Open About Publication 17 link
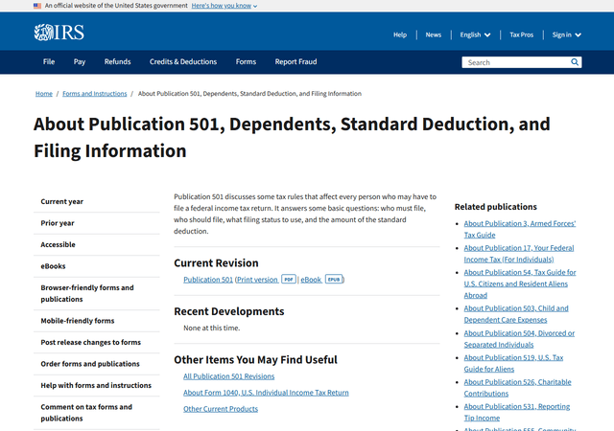This screenshot has width=614, height=431. [519, 254]
